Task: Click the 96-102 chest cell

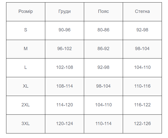Action: pyautogui.click(x=65, y=49)
